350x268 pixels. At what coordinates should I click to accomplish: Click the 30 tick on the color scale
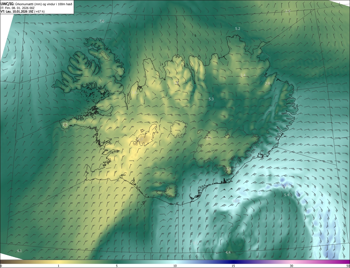291,266
